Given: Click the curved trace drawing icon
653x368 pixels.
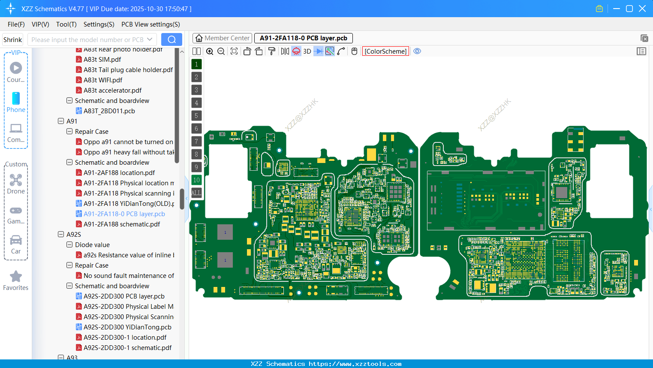Looking at the screenshot, I should (341, 51).
